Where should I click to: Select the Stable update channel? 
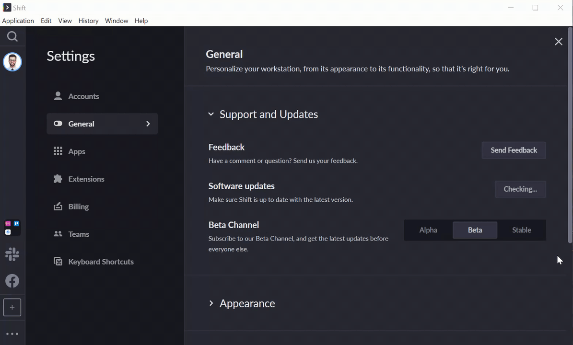521,230
